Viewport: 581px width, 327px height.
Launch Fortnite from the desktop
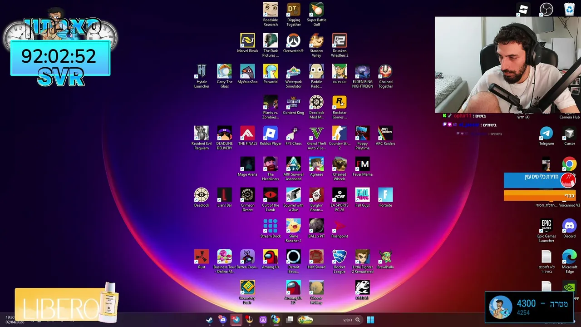tap(385, 198)
